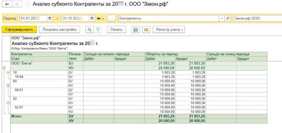Open calendar for period start date
This screenshot has width=282, height=133.
pyautogui.click(x=50, y=18)
